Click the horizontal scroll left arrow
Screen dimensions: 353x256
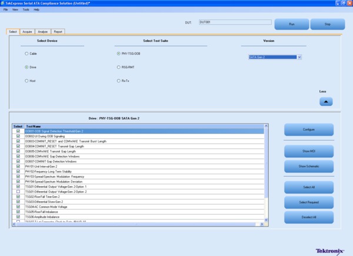14,224
